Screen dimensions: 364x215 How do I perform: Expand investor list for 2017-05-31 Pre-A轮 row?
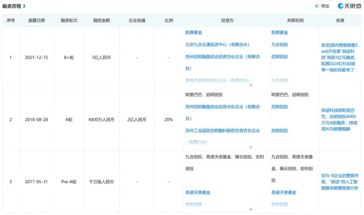tap(251, 209)
